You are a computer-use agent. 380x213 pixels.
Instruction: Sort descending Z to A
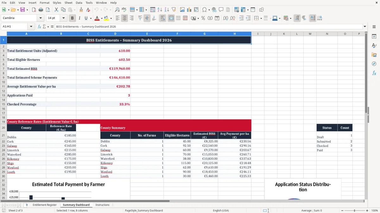pyautogui.click(x=167, y=10)
